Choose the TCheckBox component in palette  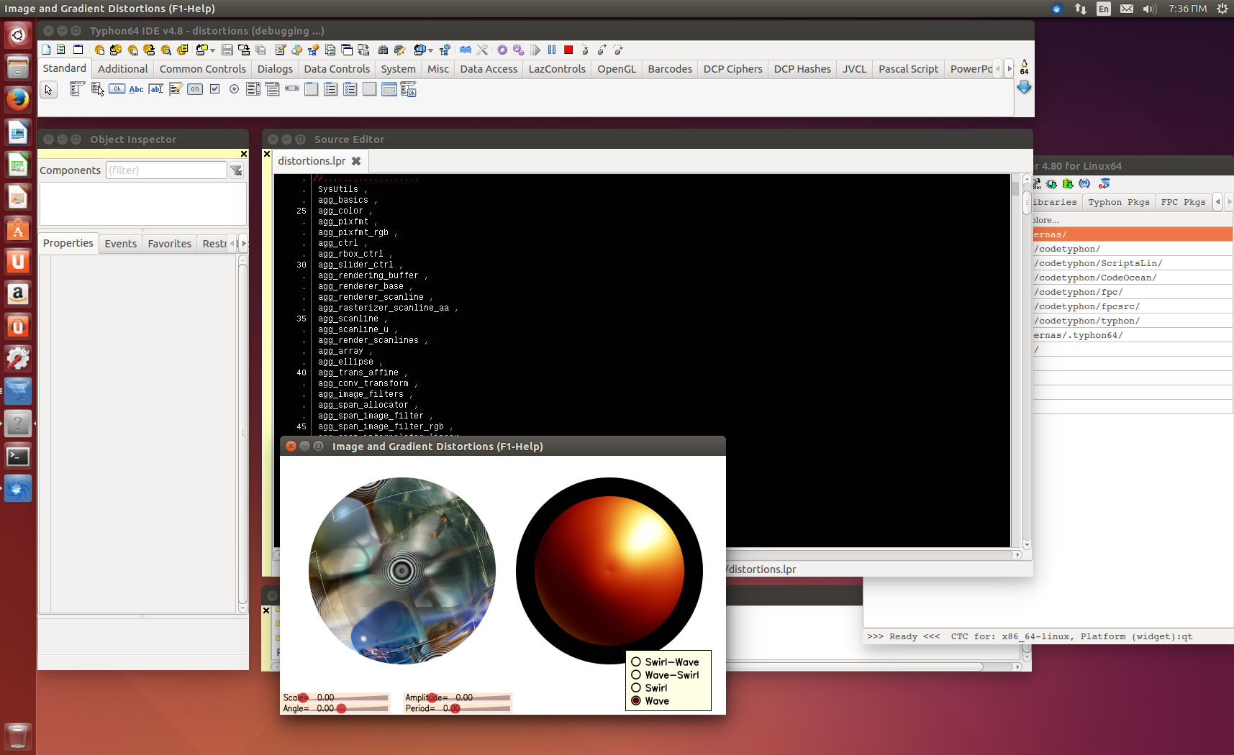pyautogui.click(x=214, y=89)
